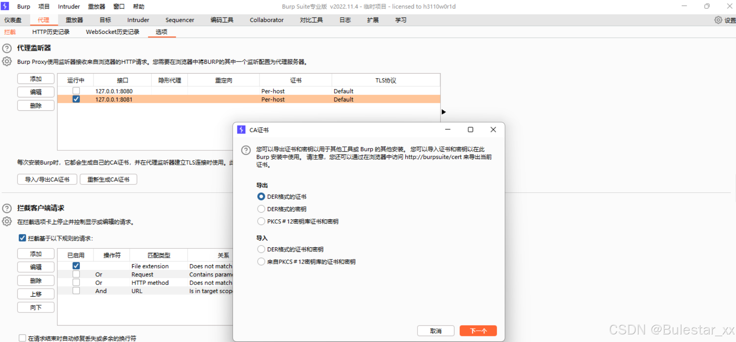Switch to the Intruder main tab
This screenshot has width=736, height=342.
pyautogui.click(x=138, y=20)
